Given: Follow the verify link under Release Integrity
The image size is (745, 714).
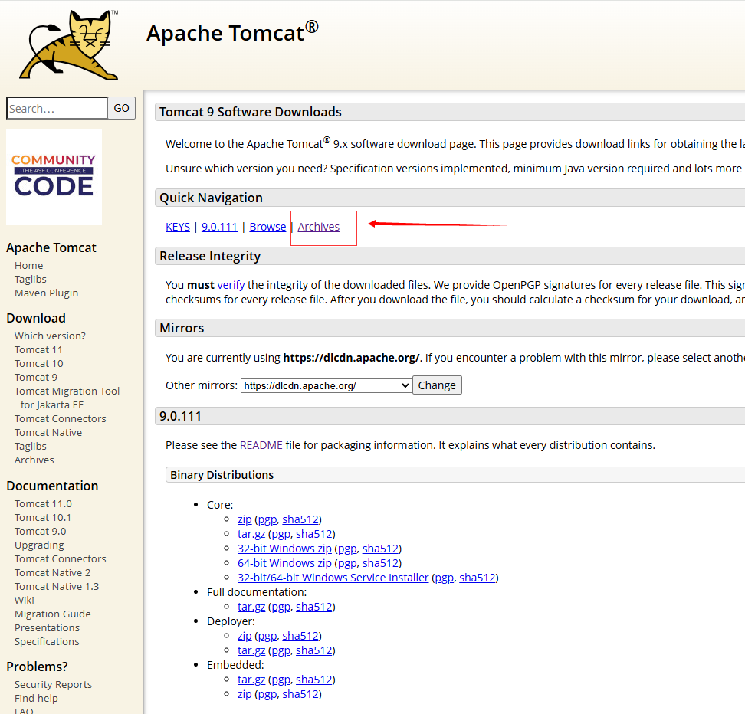Looking at the screenshot, I should (231, 284).
